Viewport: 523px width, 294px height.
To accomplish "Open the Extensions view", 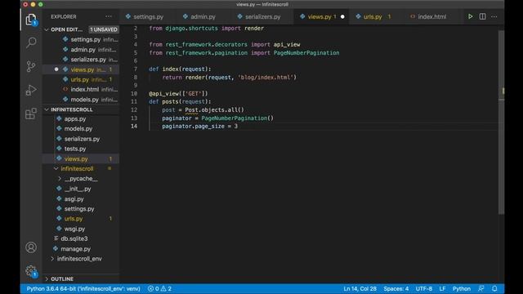I will (31, 114).
